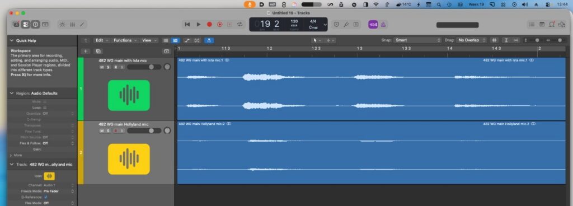Viewport: 573px width, 206px height.
Task: Collapse the Track inspector section
Action: (x=12, y=165)
